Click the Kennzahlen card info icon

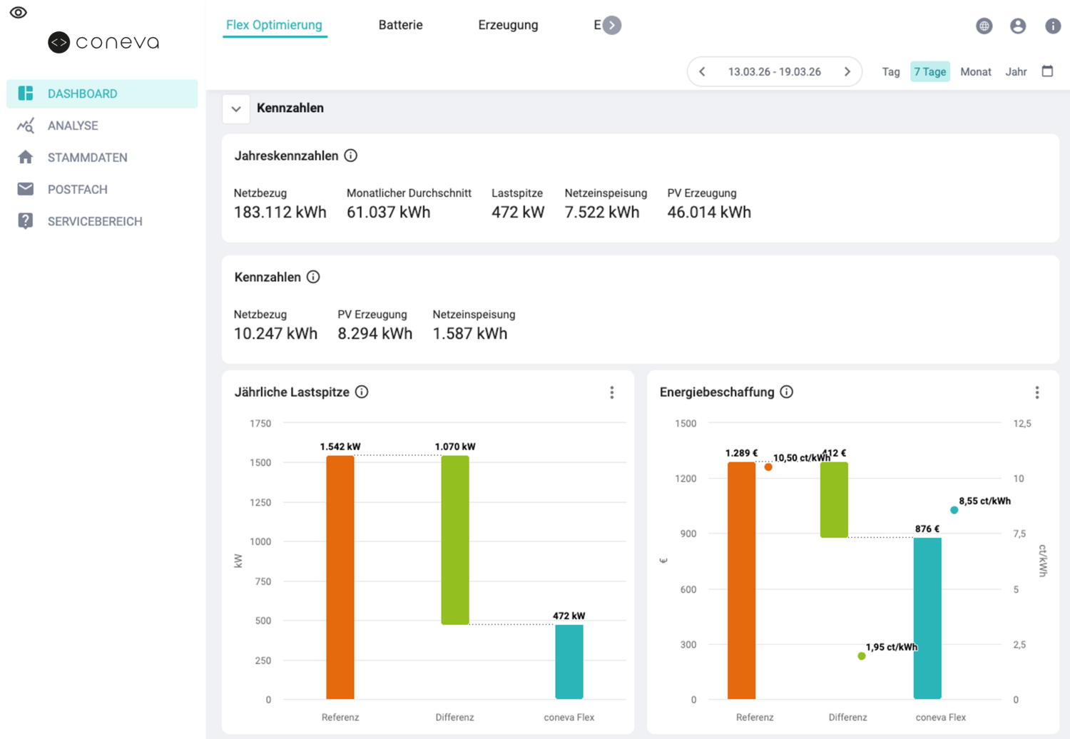click(313, 277)
